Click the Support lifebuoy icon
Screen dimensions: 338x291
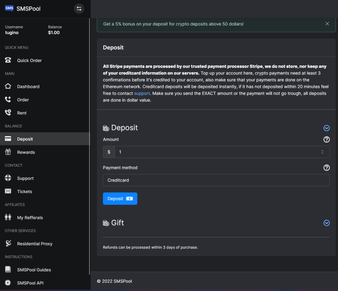(8, 178)
